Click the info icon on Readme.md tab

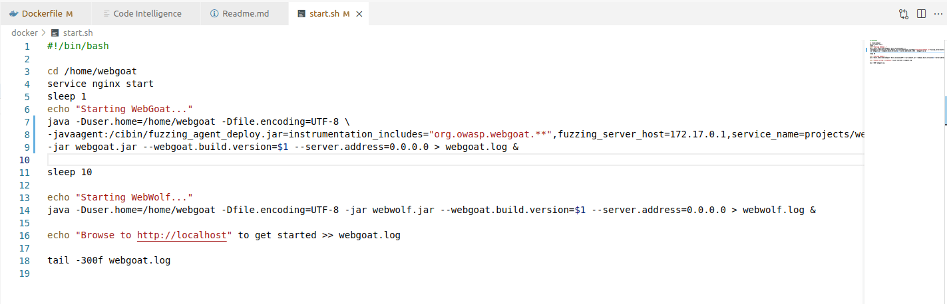click(214, 13)
